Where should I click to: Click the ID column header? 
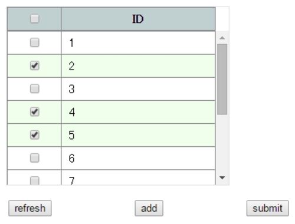coord(138,19)
